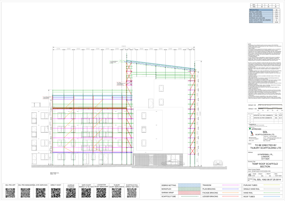Select the LOUGHTON SCAFF MERCHANT QR code
The width and height of the screenshot is (285, 201).
click(x=101, y=193)
